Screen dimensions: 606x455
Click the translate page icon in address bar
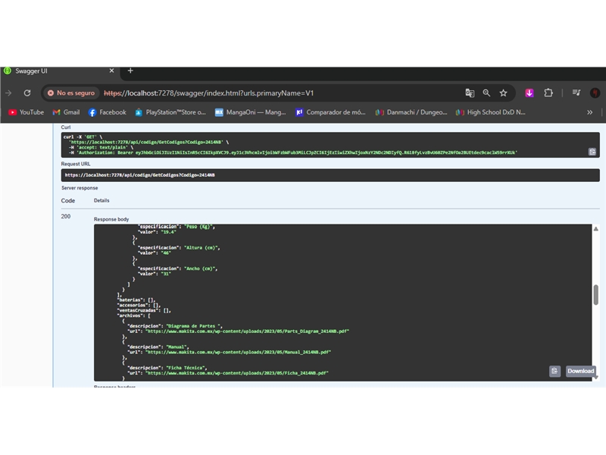(x=470, y=93)
